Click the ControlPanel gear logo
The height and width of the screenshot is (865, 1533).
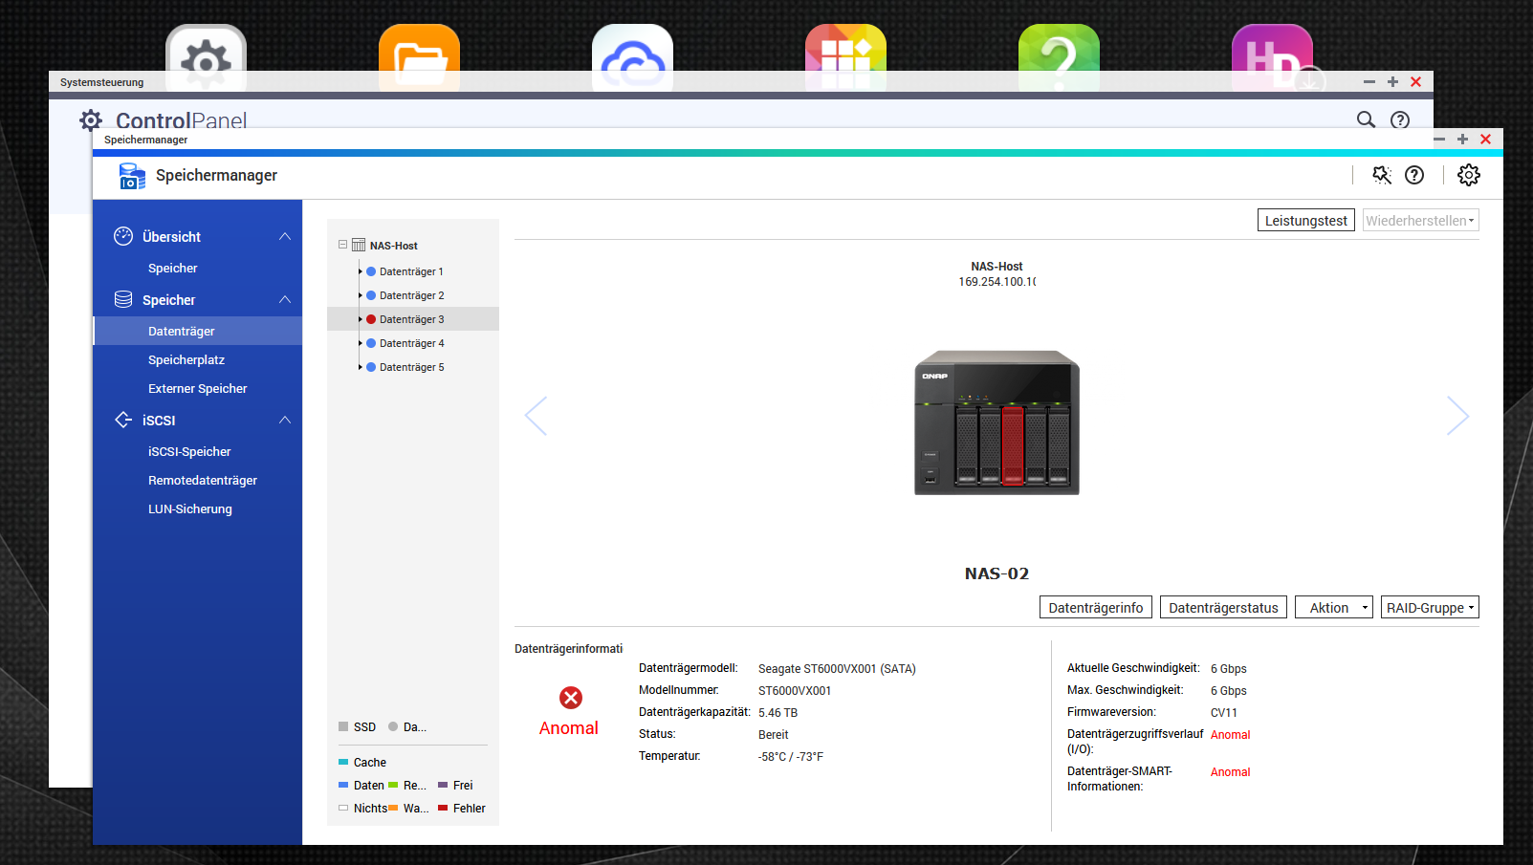[91, 119]
